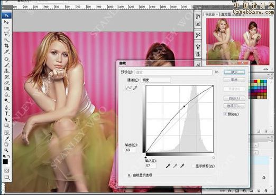Select the Clone Stamp tool
Screen dimensions: 276x195
(6, 71)
